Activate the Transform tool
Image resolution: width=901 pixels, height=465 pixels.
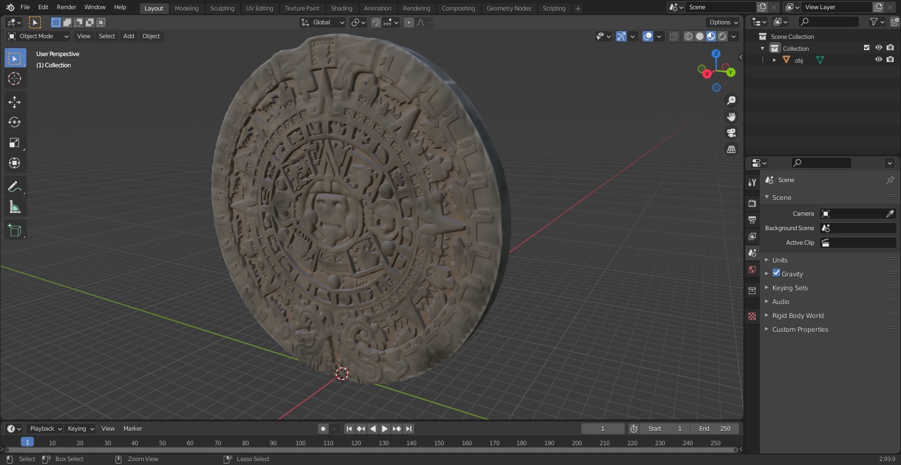(15, 163)
